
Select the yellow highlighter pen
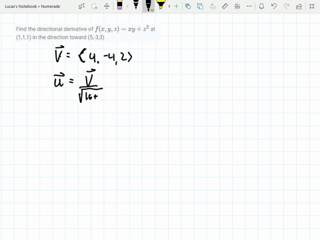[161, 5]
